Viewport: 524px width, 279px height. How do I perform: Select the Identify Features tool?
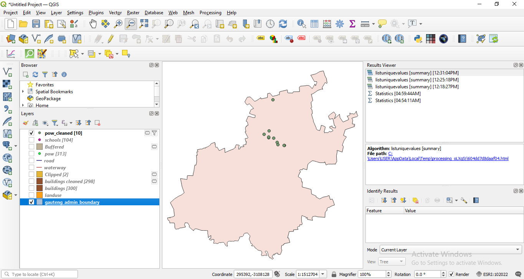(302, 24)
